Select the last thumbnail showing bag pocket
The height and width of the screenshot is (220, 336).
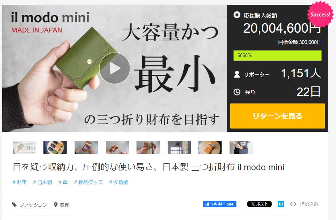click(x=241, y=147)
